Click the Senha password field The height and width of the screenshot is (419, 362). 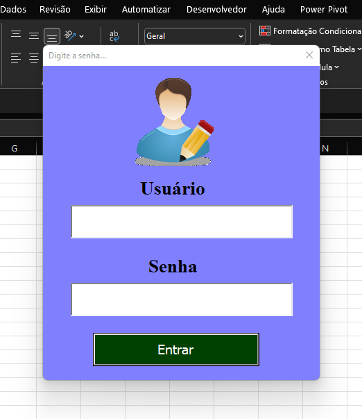click(x=182, y=299)
